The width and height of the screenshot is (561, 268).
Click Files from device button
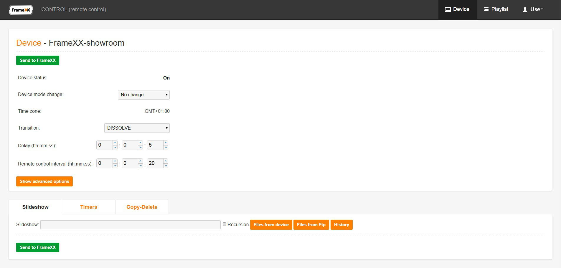tap(271, 225)
